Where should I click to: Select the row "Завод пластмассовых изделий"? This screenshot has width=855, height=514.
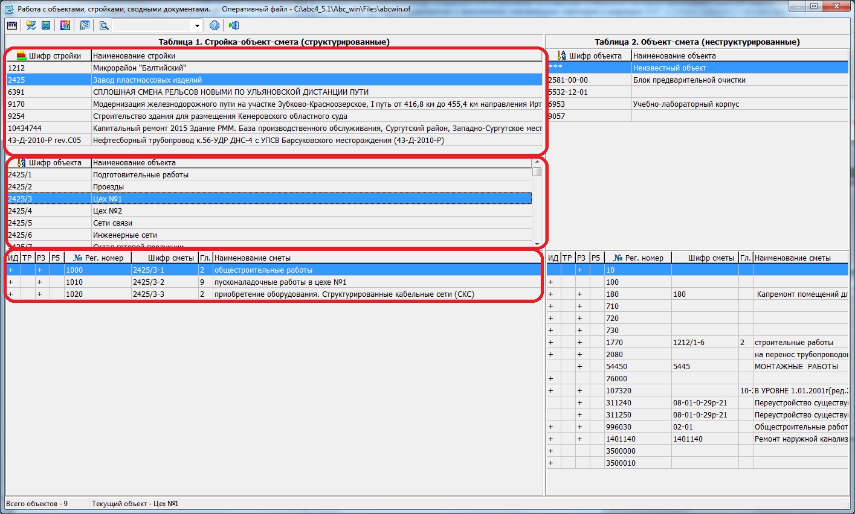click(274, 80)
